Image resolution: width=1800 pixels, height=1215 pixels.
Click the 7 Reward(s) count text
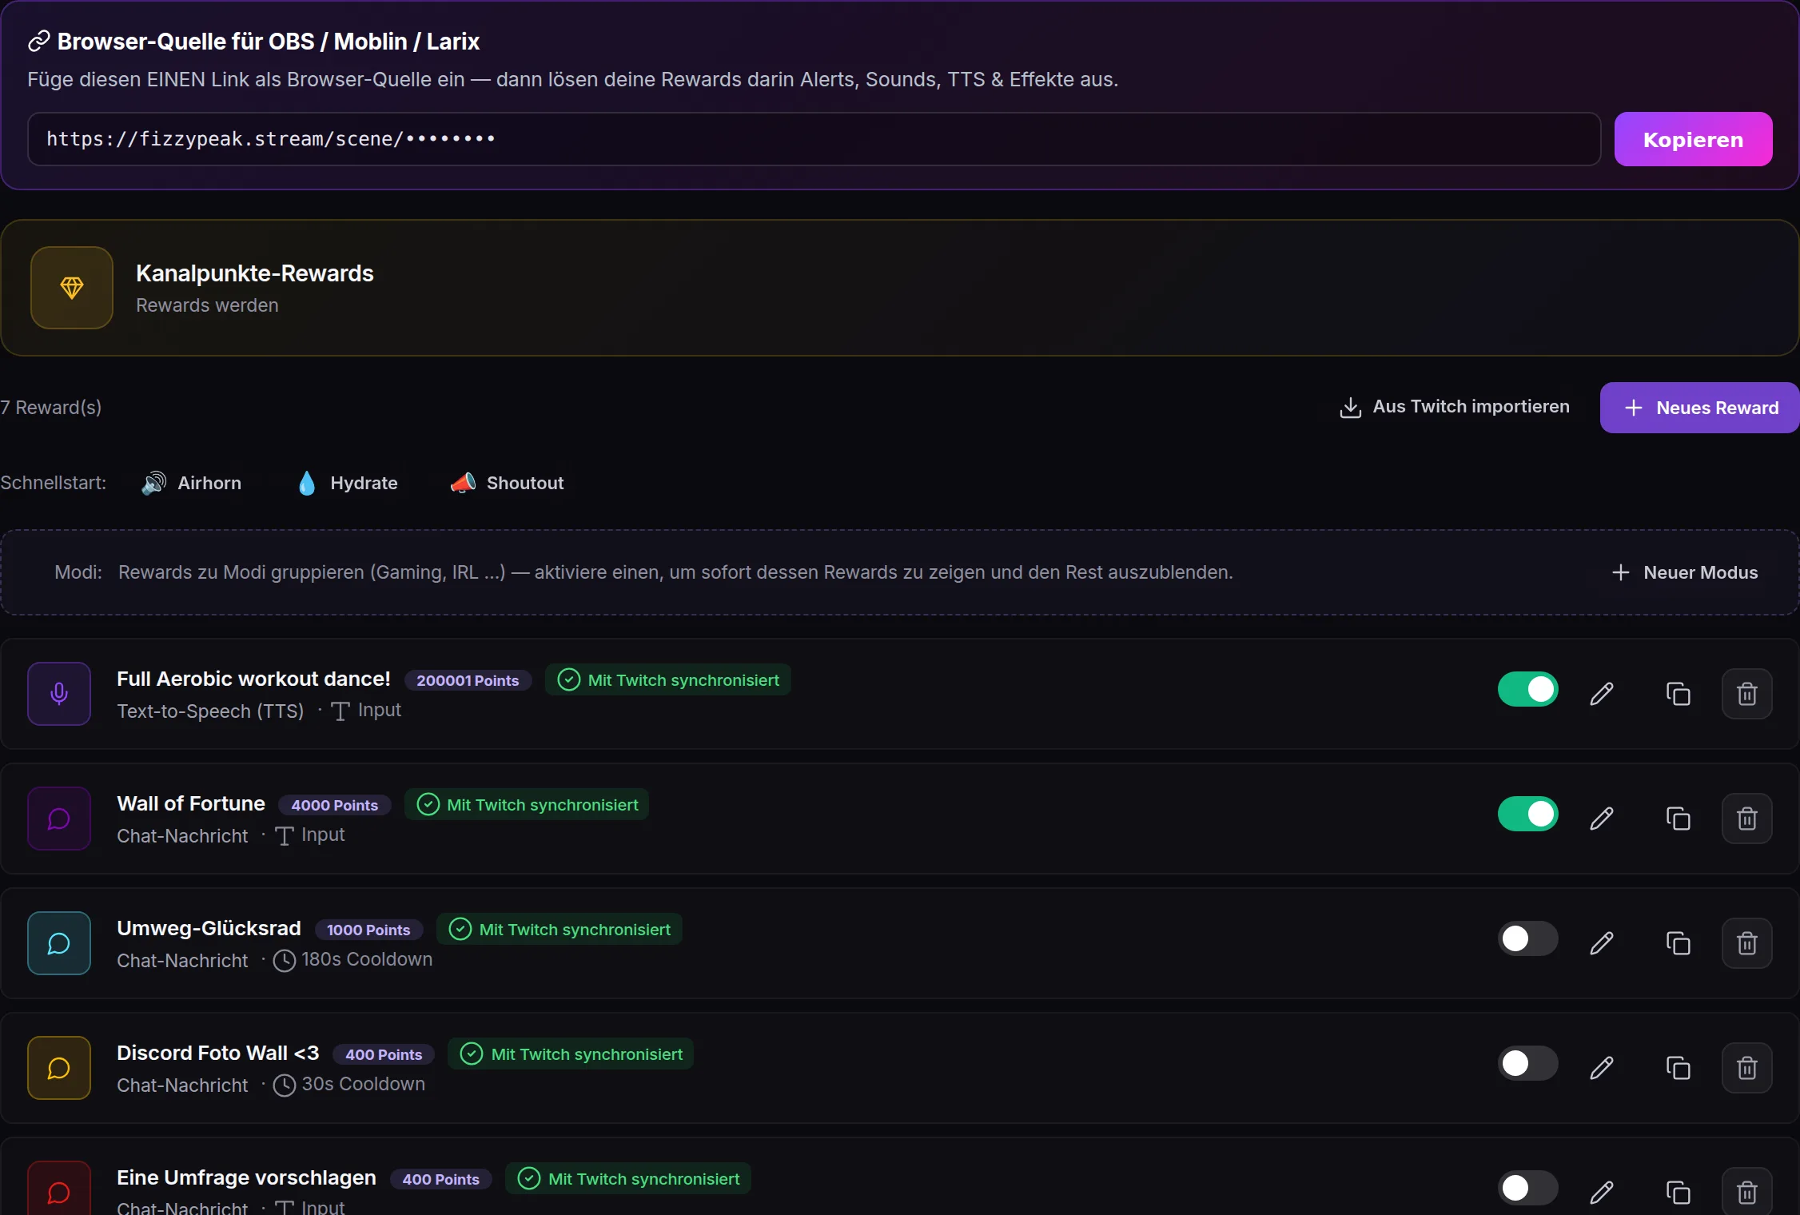click(x=51, y=408)
